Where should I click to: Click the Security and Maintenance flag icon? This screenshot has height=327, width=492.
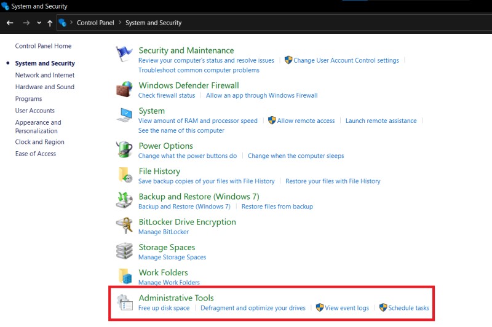point(124,54)
